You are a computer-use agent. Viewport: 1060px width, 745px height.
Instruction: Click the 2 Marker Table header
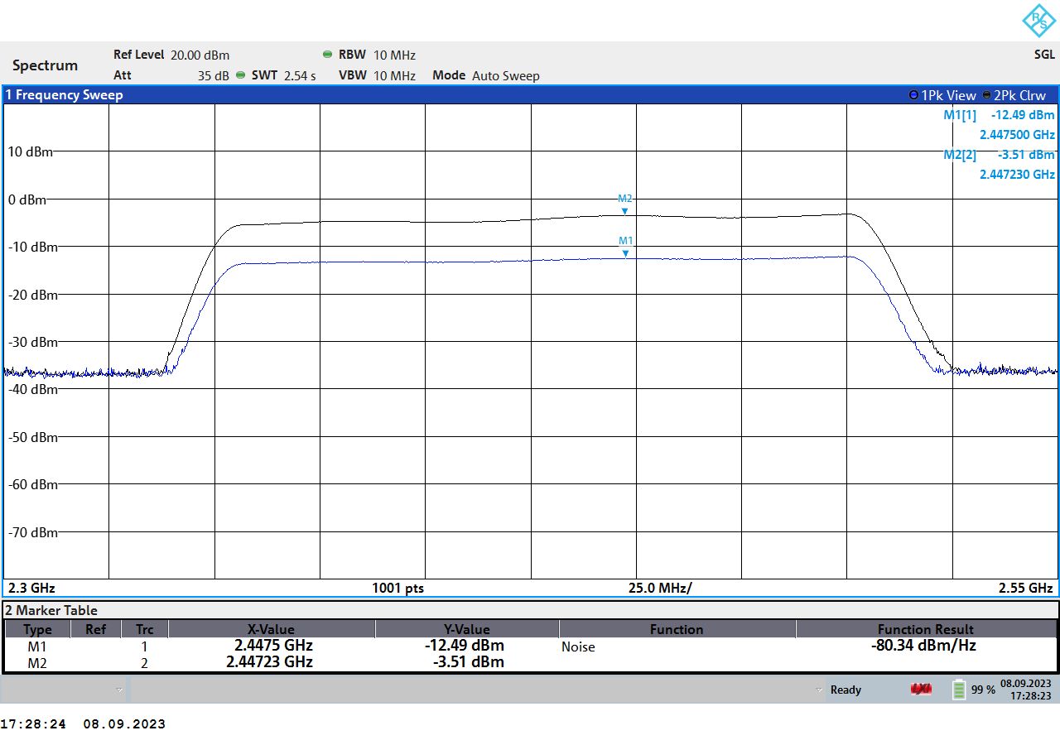[52, 610]
